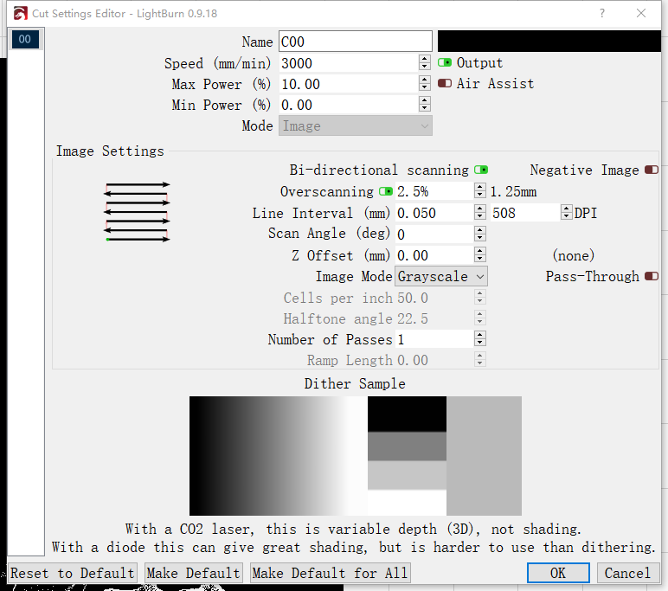The height and width of the screenshot is (591, 668).
Task: Click the Max Power field showing 10.00
Action: [x=350, y=84]
